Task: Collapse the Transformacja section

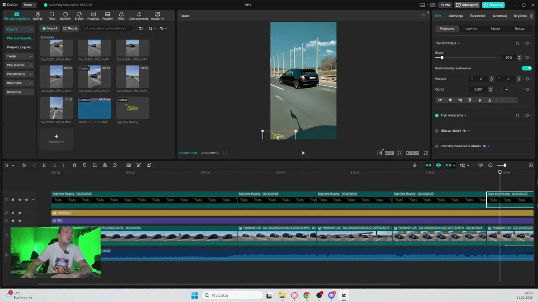Action: click(x=458, y=43)
